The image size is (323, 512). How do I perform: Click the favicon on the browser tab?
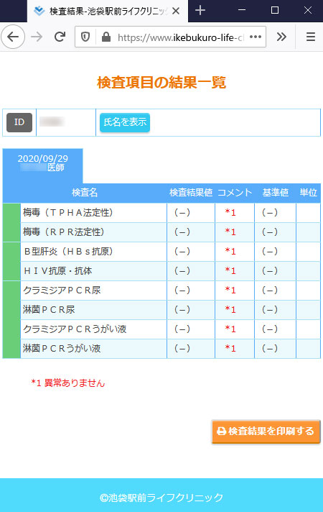point(39,11)
